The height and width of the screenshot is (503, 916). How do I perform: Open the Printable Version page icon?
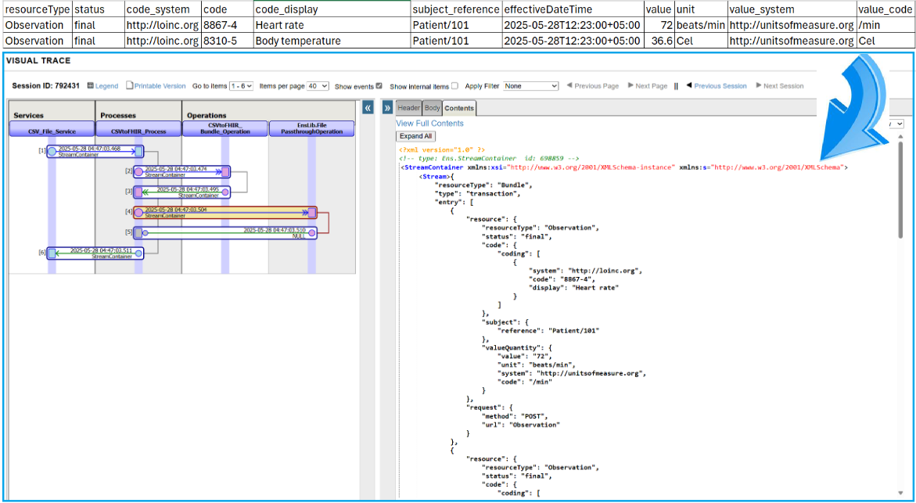pyautogui.click(x=131, y=86)
